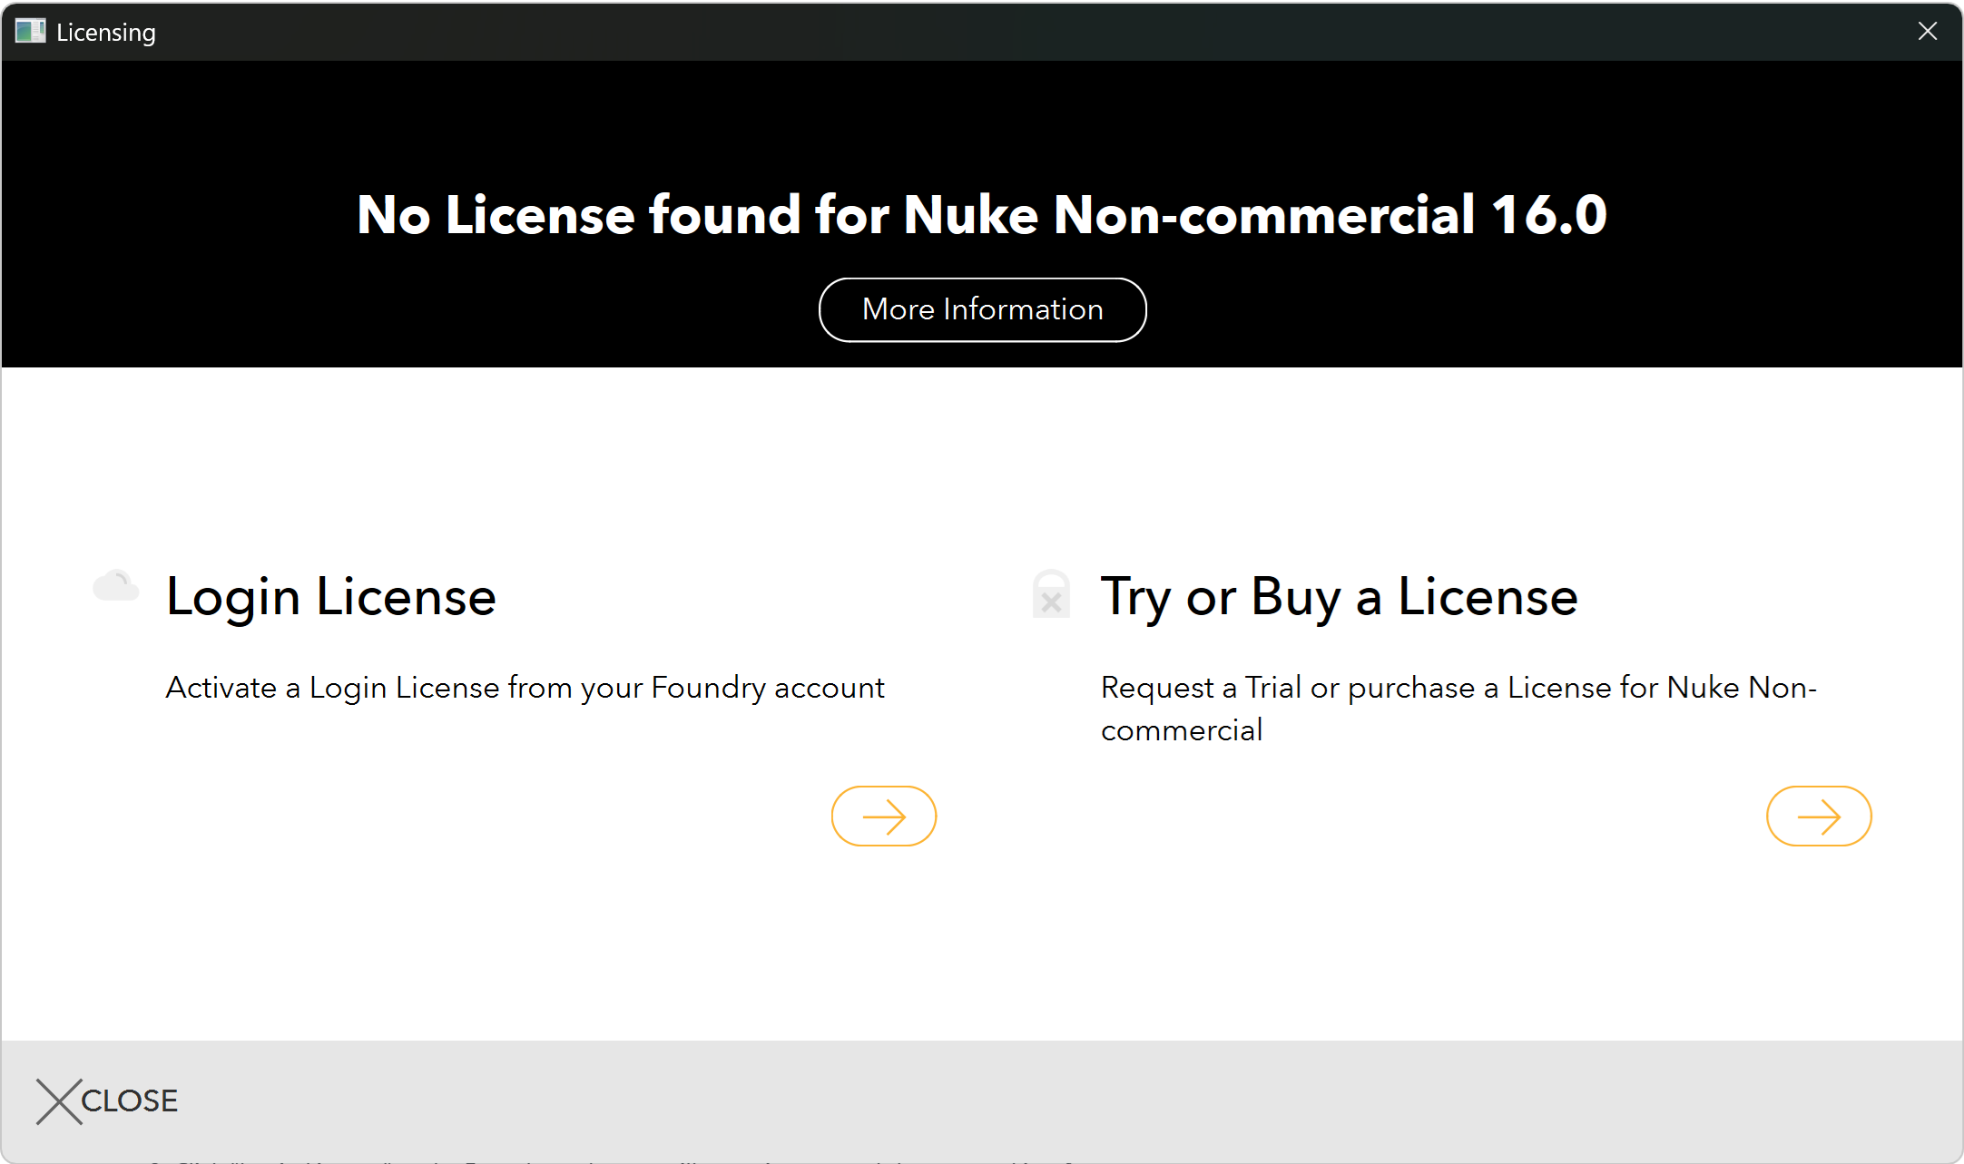
Task: Click the X icon next to CLOSE
Action: (59, 1101)
